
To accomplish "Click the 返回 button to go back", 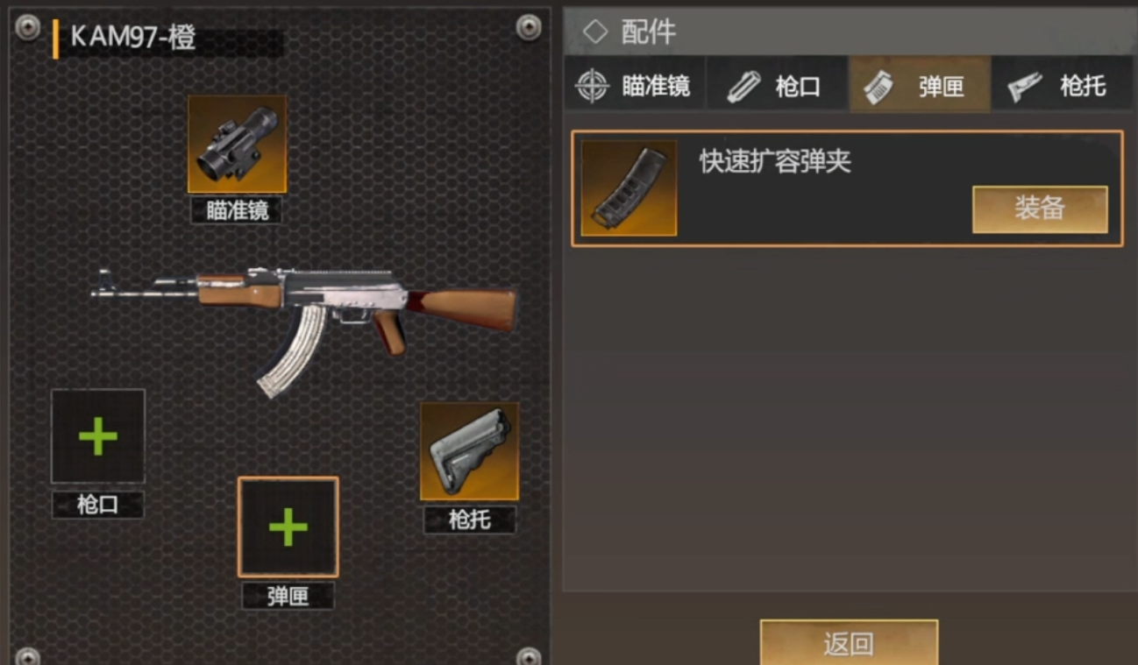I will tap(849, 643).
